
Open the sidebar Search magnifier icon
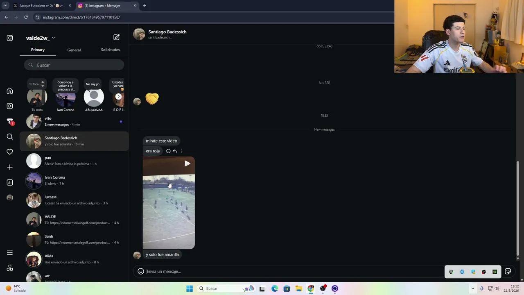pos(10,137)
